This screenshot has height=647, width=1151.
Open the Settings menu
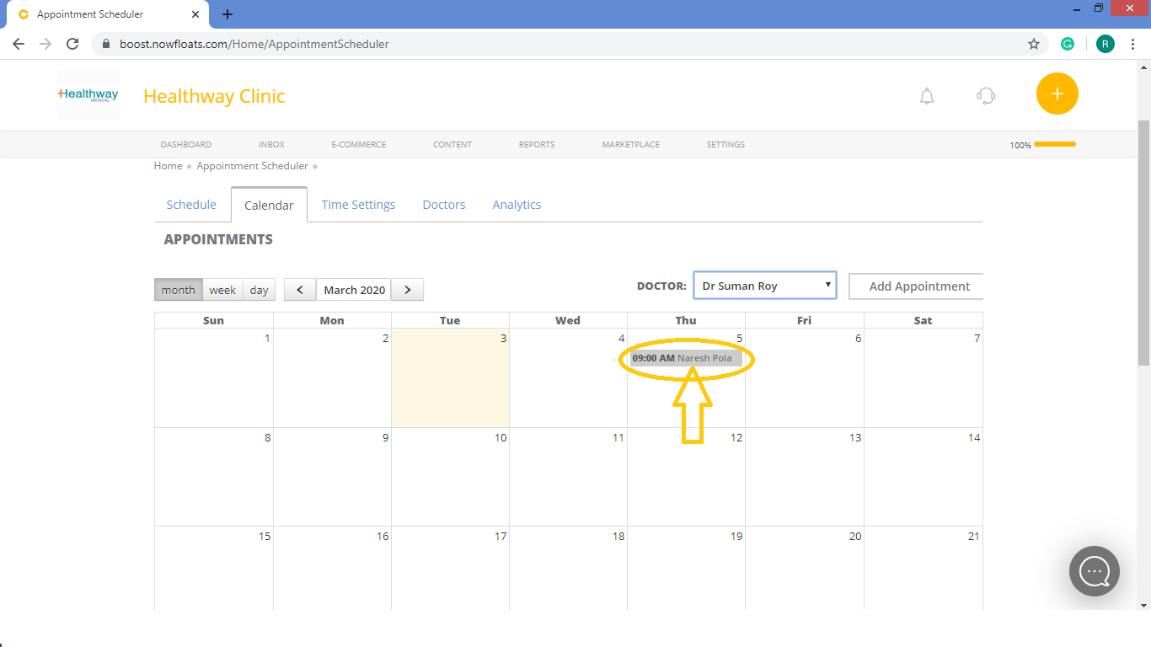pyautogui.click(x=725, y=144)
